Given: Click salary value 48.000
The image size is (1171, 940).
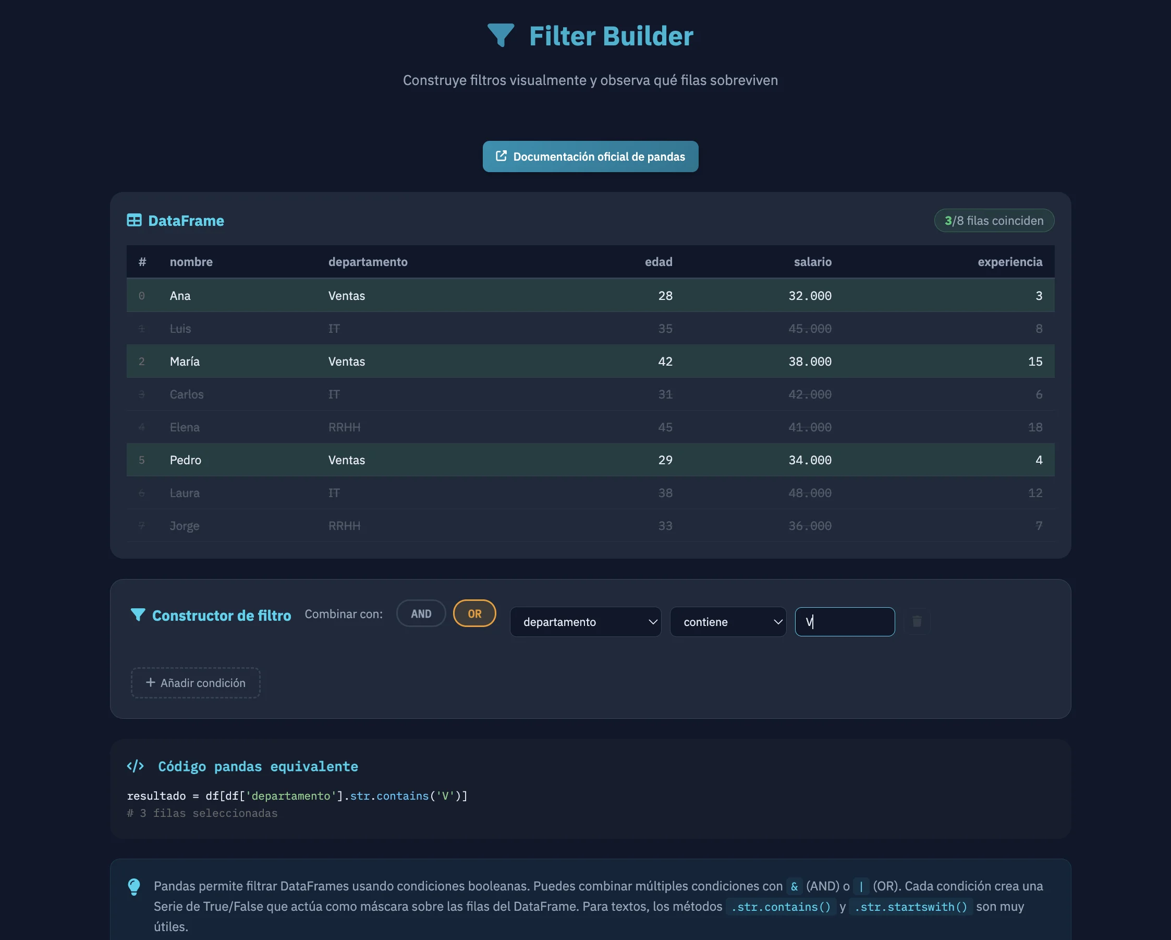Looking at the screenshot, I should [810, 493].
